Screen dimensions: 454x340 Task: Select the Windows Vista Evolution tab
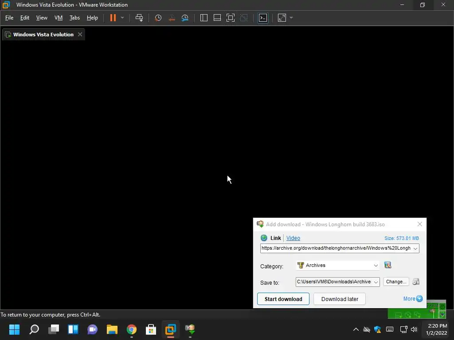click(43, 35)
